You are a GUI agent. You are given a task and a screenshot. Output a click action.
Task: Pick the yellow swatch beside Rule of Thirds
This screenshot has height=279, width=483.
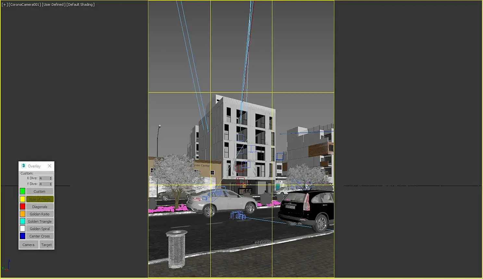22,199
